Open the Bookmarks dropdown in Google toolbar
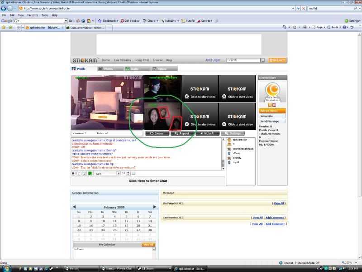Image resolution: width=362 pixels, height=272 pixels. pyautogui.click(x=109, y=21)
